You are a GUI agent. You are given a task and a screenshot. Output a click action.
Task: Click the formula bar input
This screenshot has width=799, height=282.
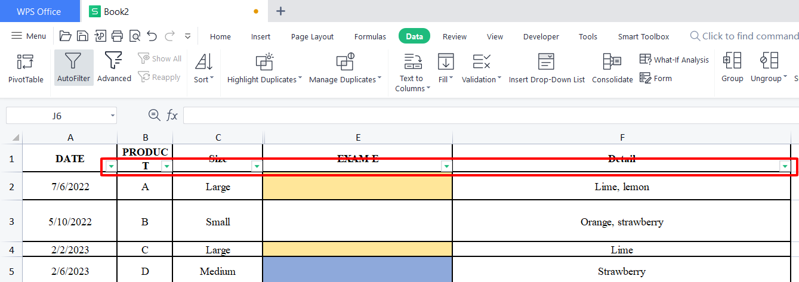click(x=490, y=115)
